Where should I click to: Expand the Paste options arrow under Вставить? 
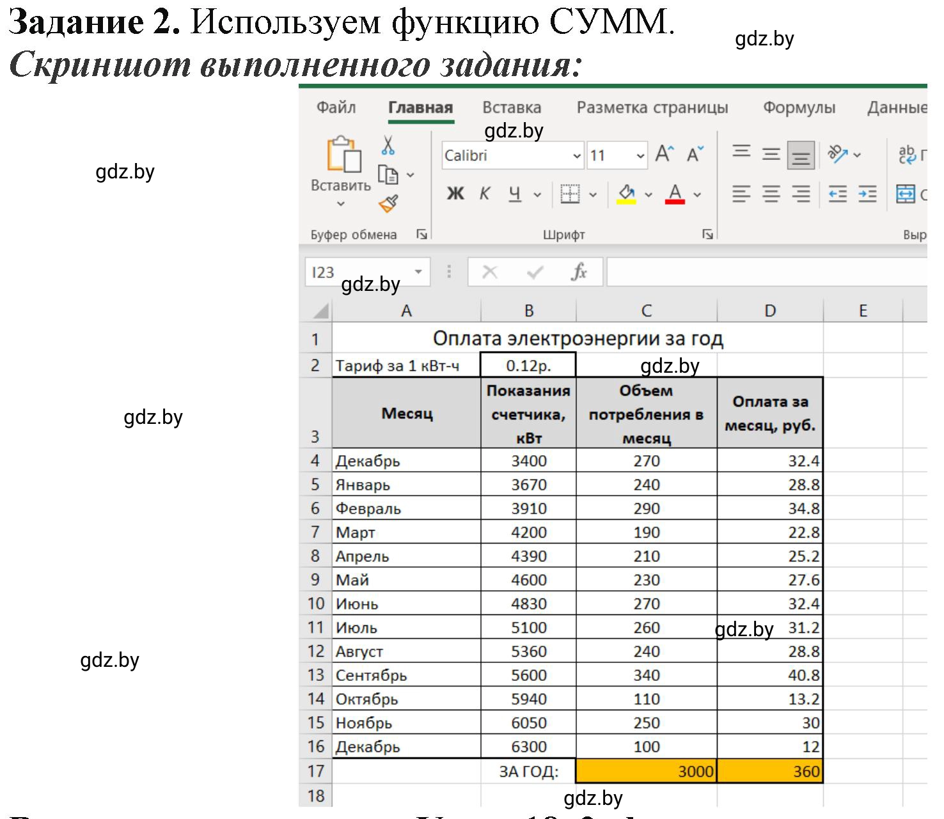tap(341, 204)
